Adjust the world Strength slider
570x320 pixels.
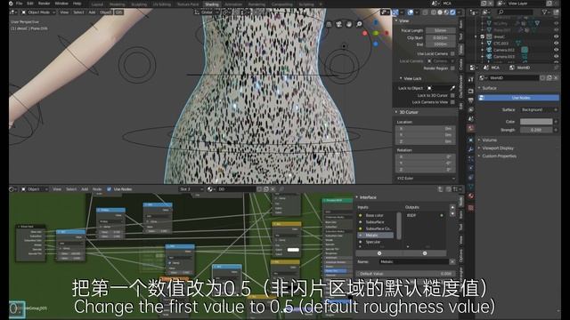(x=536, y=130)
